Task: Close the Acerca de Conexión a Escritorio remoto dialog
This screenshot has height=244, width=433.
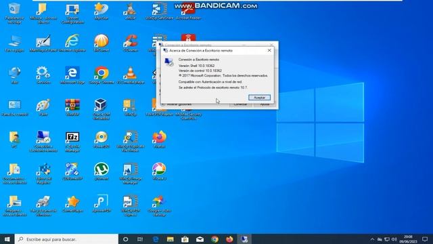Action: (x=269, y=50)
